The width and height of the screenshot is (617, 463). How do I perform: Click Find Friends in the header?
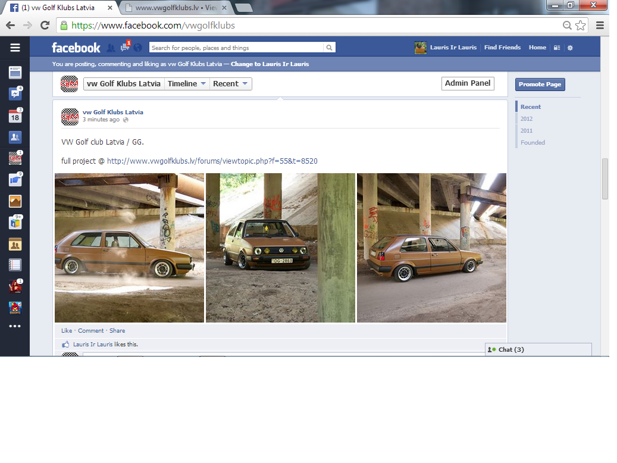point(503,47)
